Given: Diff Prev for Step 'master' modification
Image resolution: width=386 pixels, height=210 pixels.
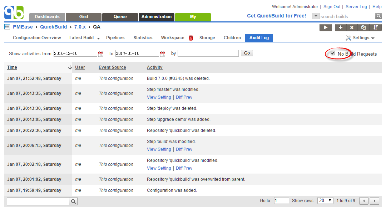Looking at the screenshot, I should coord(184,97).
